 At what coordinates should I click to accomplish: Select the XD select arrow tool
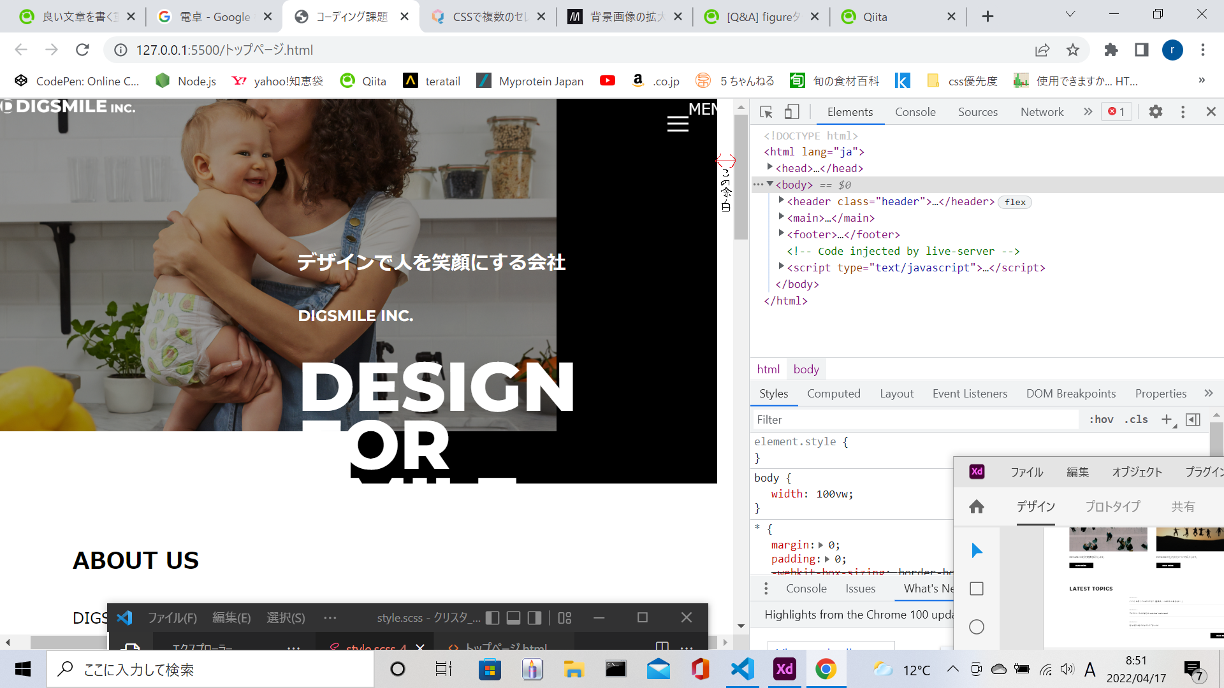click(x=977, y=550)
